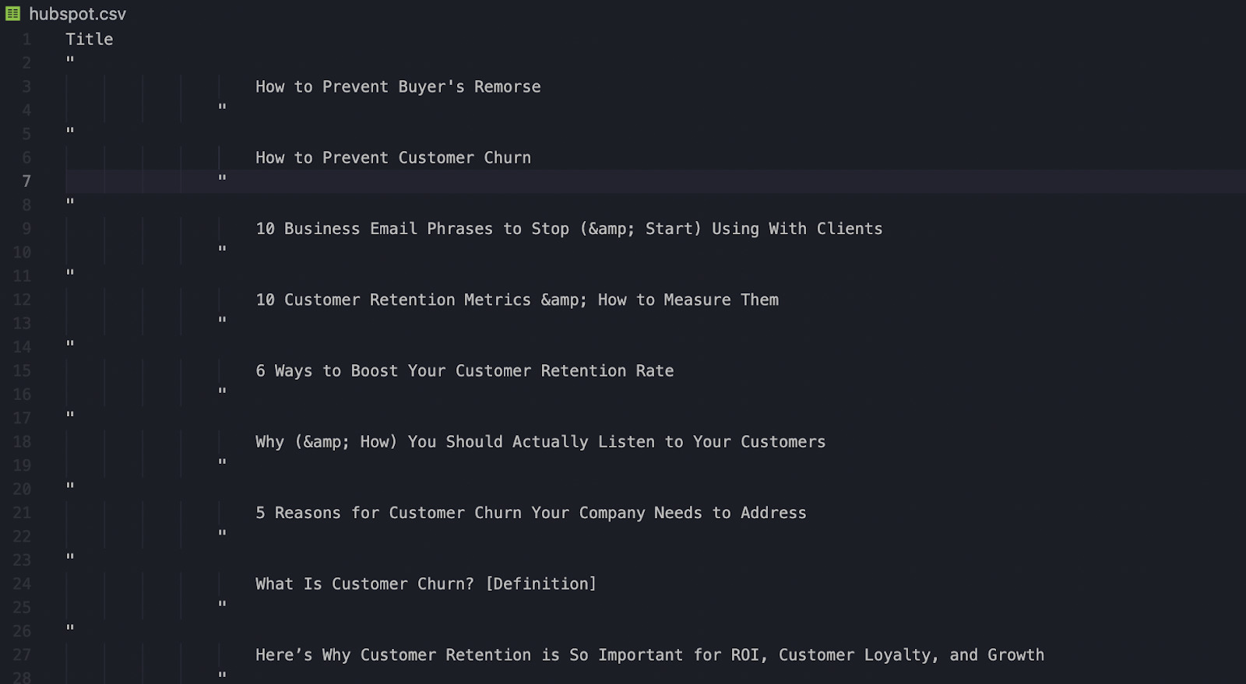Click 'What Is Customer Churn? [Definition]' line
This screenshot has height=684, width=1246.
click(426, 584)
